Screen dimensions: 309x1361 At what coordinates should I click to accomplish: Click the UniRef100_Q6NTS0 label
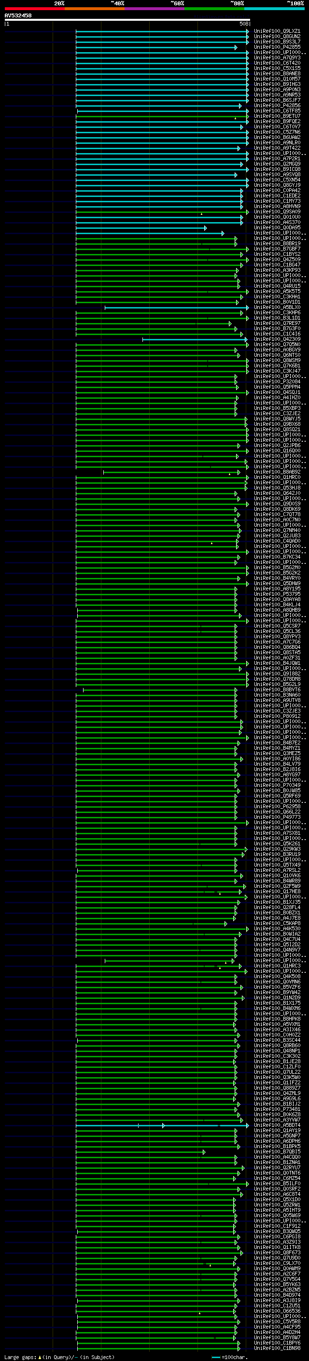coord(277,355)
